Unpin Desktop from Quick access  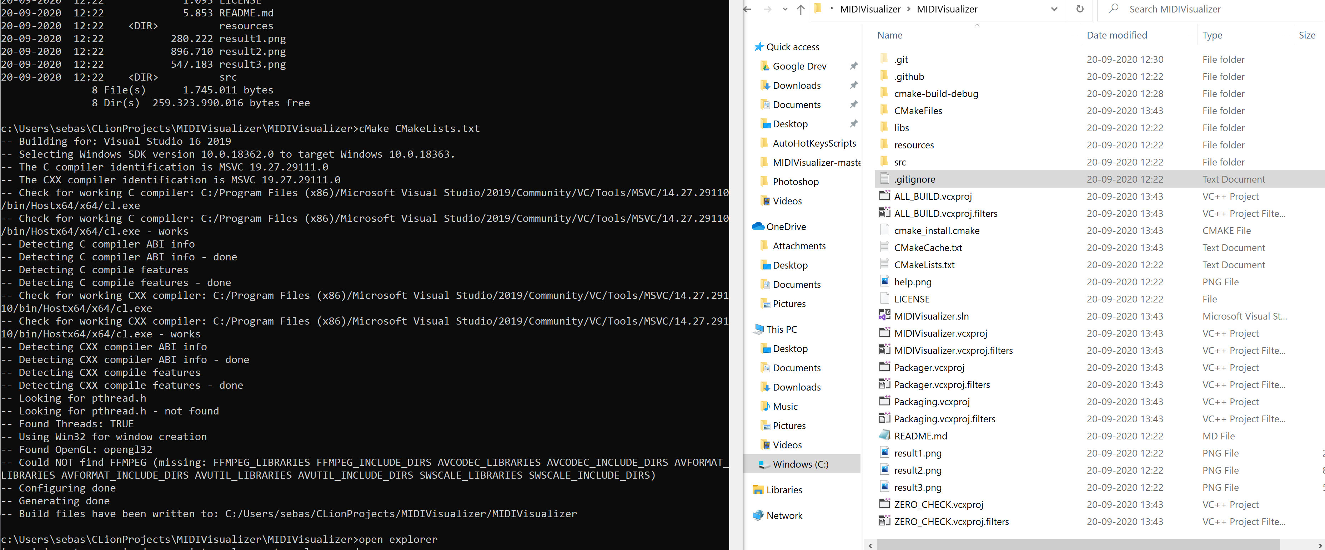tap(854, 123)
